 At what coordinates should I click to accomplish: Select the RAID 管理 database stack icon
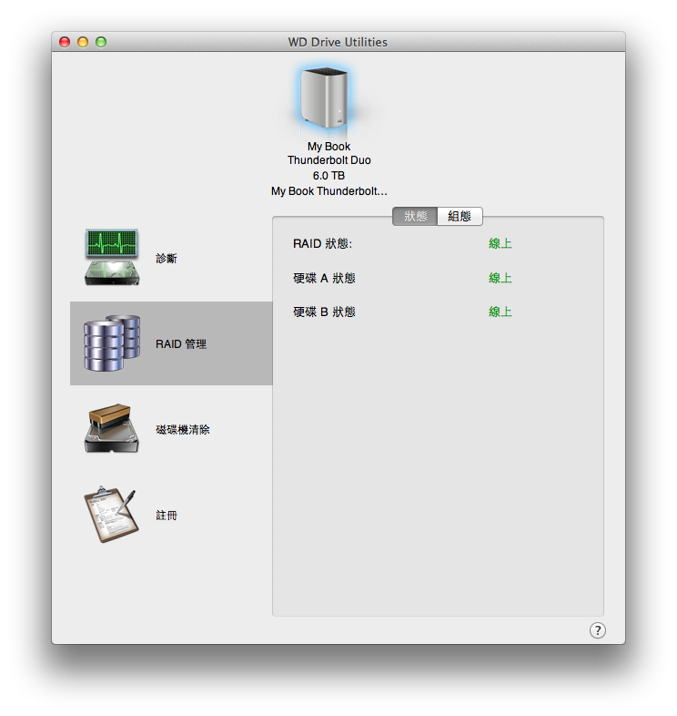112,343
